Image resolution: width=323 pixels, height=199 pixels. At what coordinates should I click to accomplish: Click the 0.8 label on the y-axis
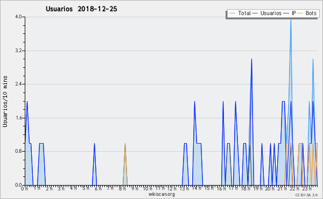pyautogui.click(x=18, y=151)
